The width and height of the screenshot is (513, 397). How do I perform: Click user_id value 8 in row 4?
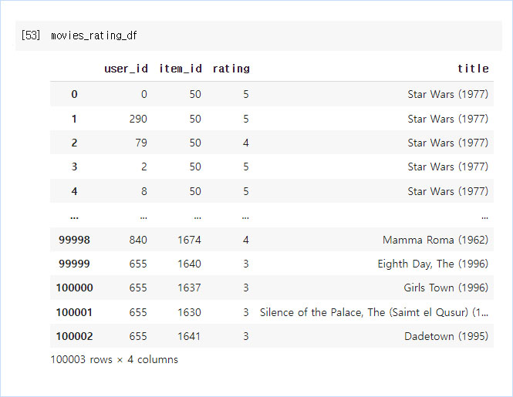pos(144,191)
